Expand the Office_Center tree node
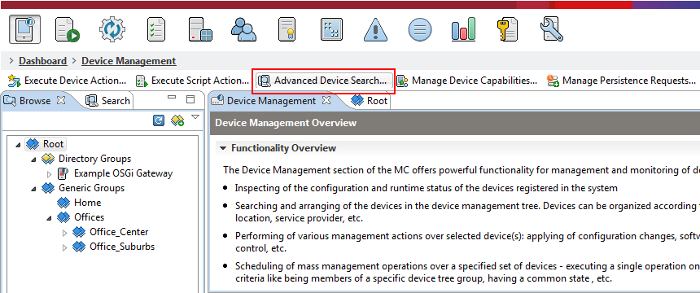 click(64, 233)
